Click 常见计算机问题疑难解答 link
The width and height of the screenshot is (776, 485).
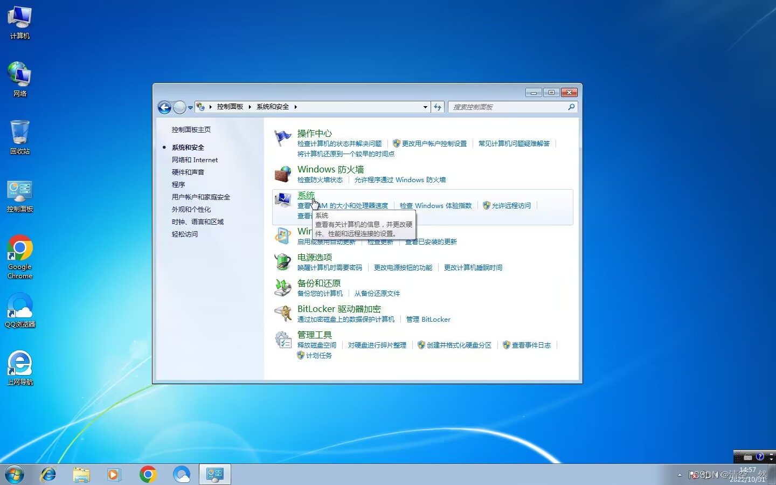[x=514, y=143]
